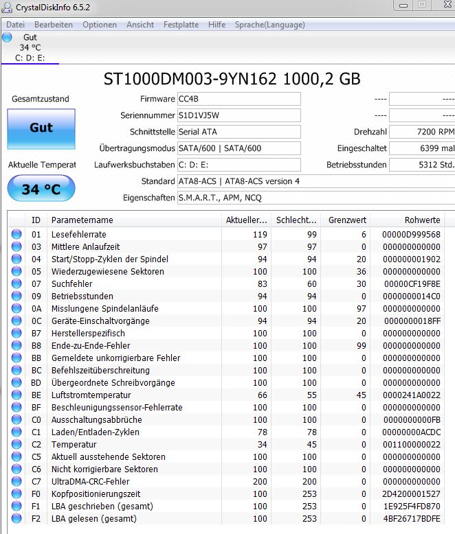Click the Parametername column header
This screenshot has width=455, height=534.
click(135, 220)
